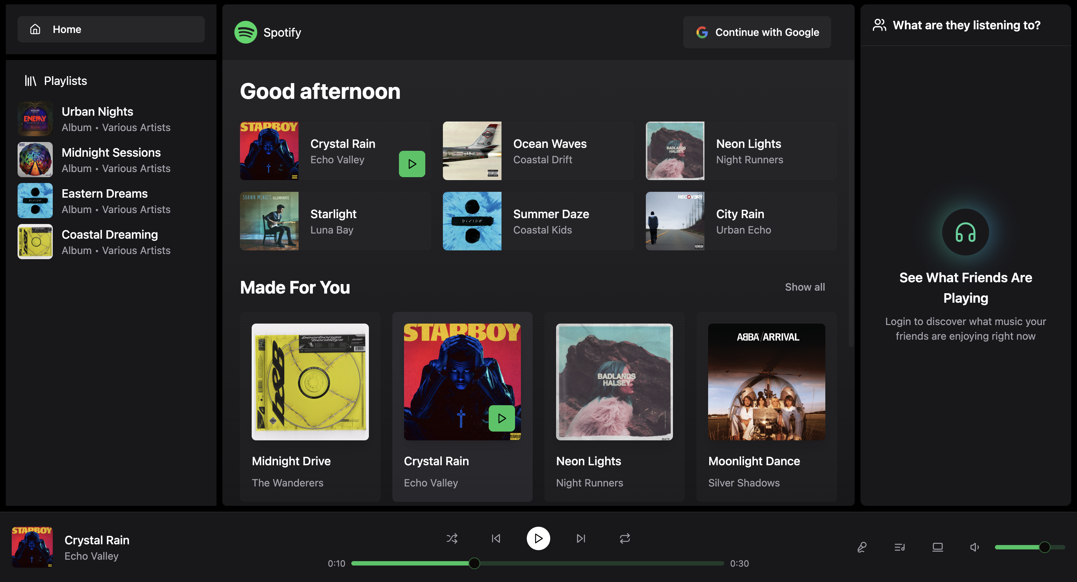1077x582 pixels.
Task: Click the Playlists heading
Action: [66, 81]
